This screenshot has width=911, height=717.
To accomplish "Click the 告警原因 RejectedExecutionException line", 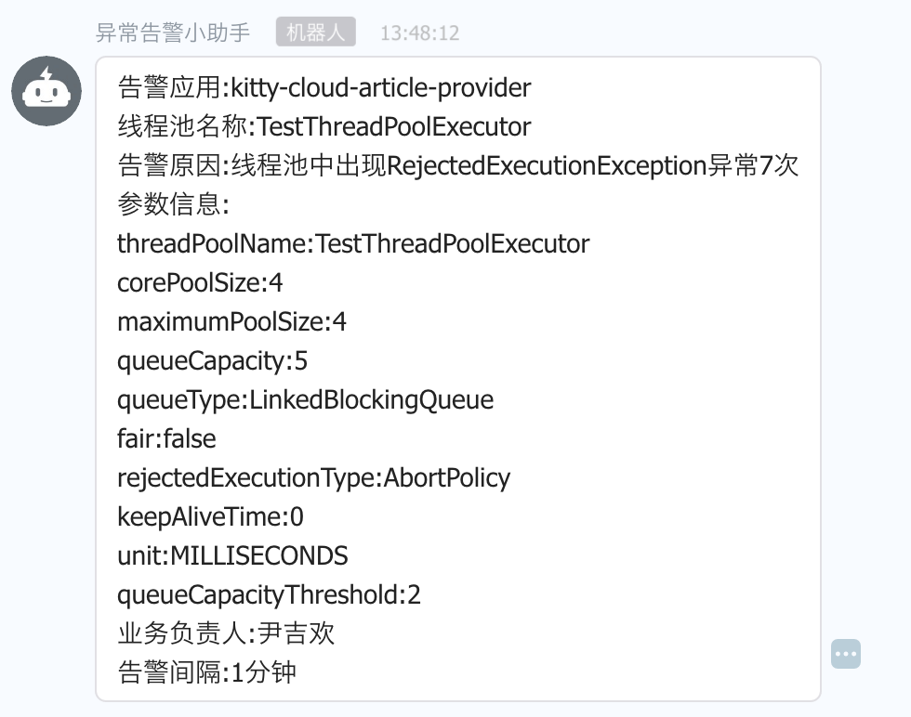I will pyautogui.click(x=457, y=166).
